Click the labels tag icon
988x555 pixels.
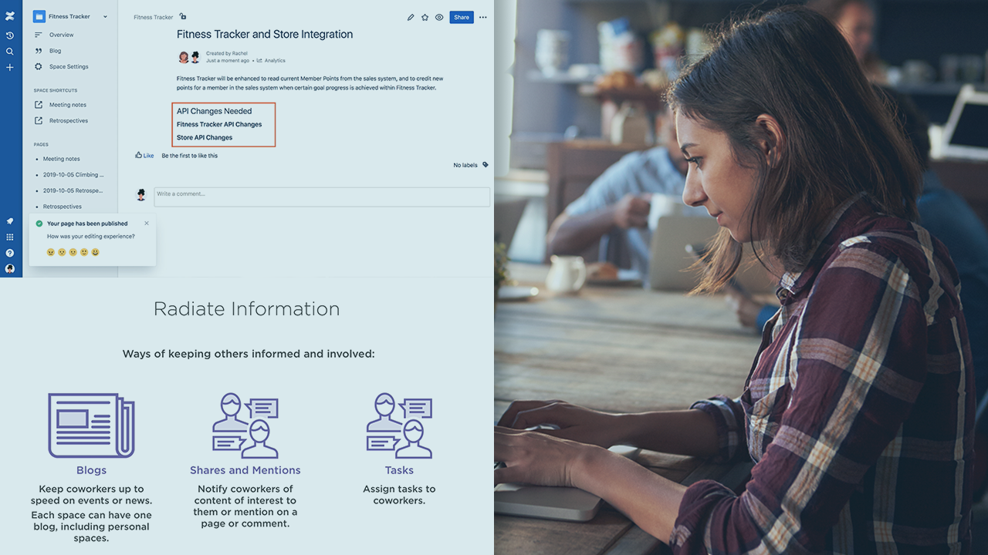(486, 165)
